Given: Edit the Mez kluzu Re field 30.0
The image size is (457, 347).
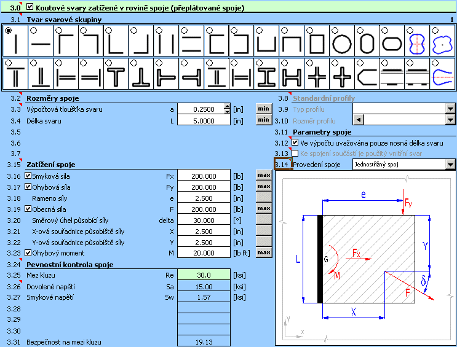Looking at the screenshot, I should [204, 275].
